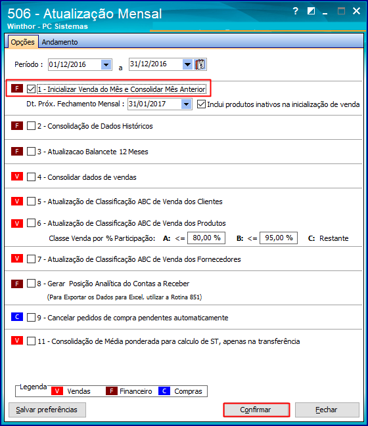Enable 3 - Atualizacao Balancete 12 Meses

(31, 152)
